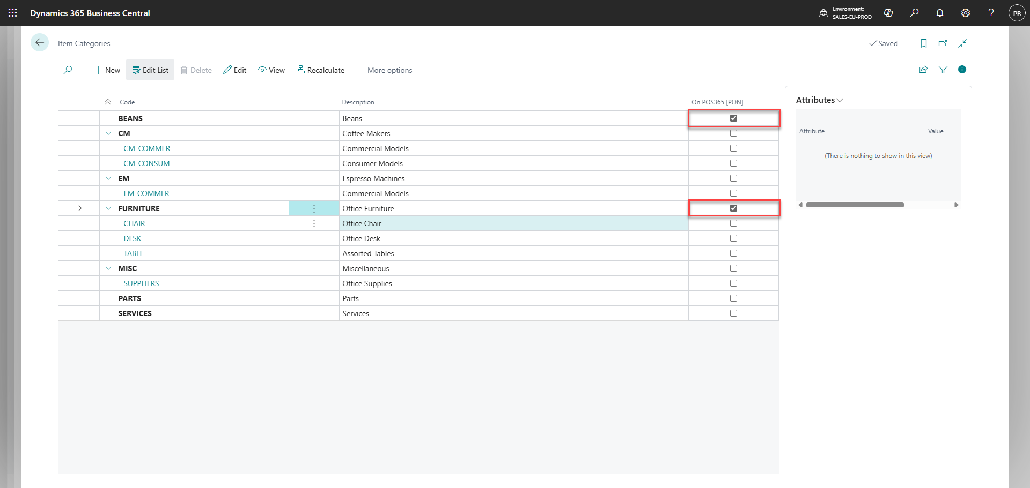This screenshot has width=1030, height=488.
Task: Collapse the MISC category
Action: coord(108,268)
